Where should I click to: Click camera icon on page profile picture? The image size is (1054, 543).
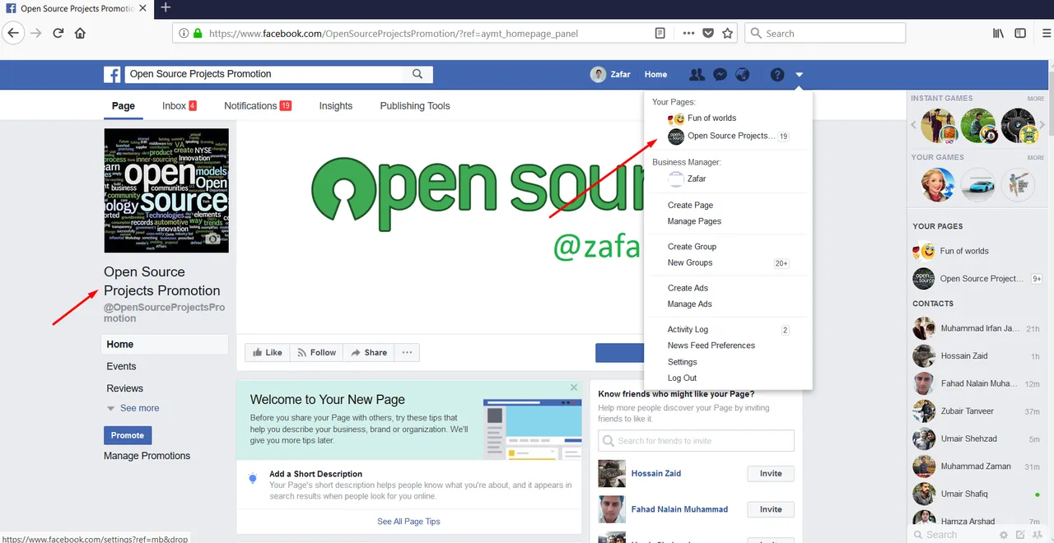(x=213, y=239)
